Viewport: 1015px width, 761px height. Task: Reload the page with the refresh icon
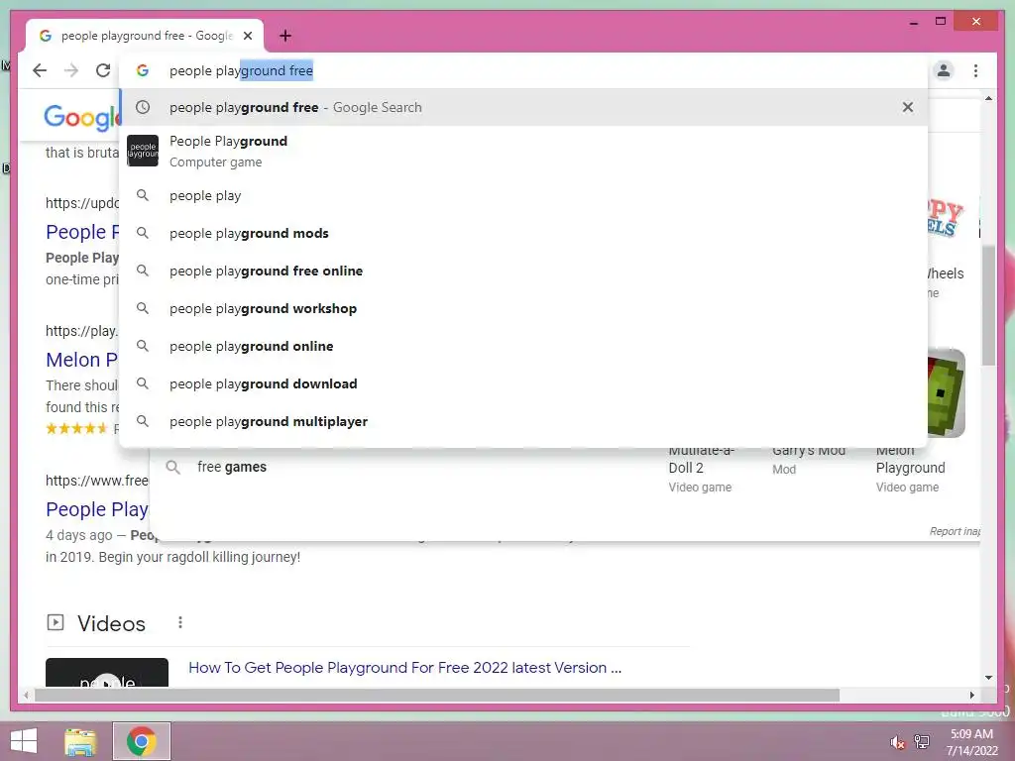coord(103,70)
